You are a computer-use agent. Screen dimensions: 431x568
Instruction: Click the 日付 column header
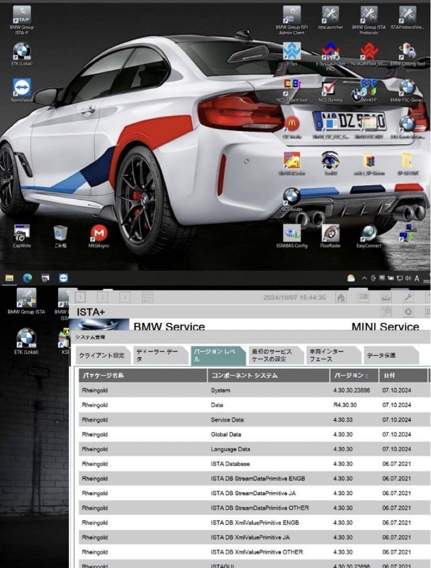(x=403, y=376)
